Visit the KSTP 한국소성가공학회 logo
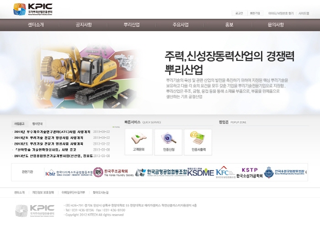Viewport: 320px width, 229px height. pos(250,173)
